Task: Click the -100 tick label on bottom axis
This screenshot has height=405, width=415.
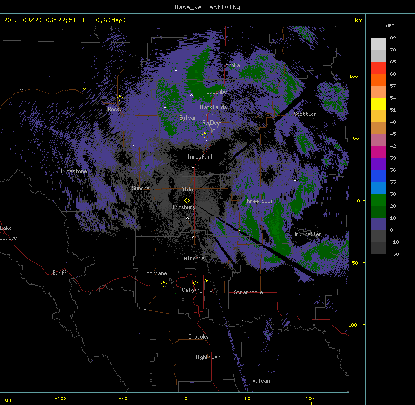Action: 60,398
